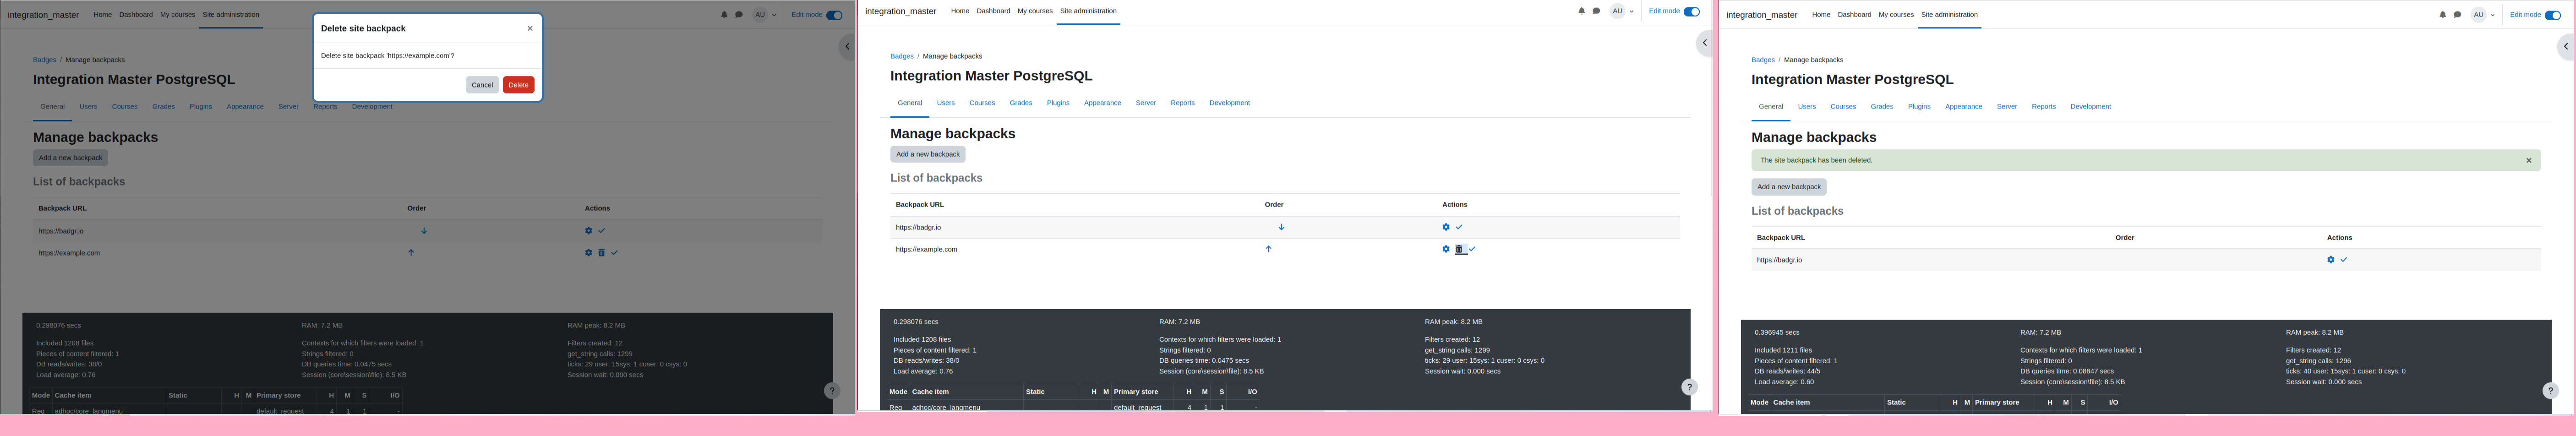Click settings gear for https://badgr.io in dimmed dialog panel

pos(588,231)
